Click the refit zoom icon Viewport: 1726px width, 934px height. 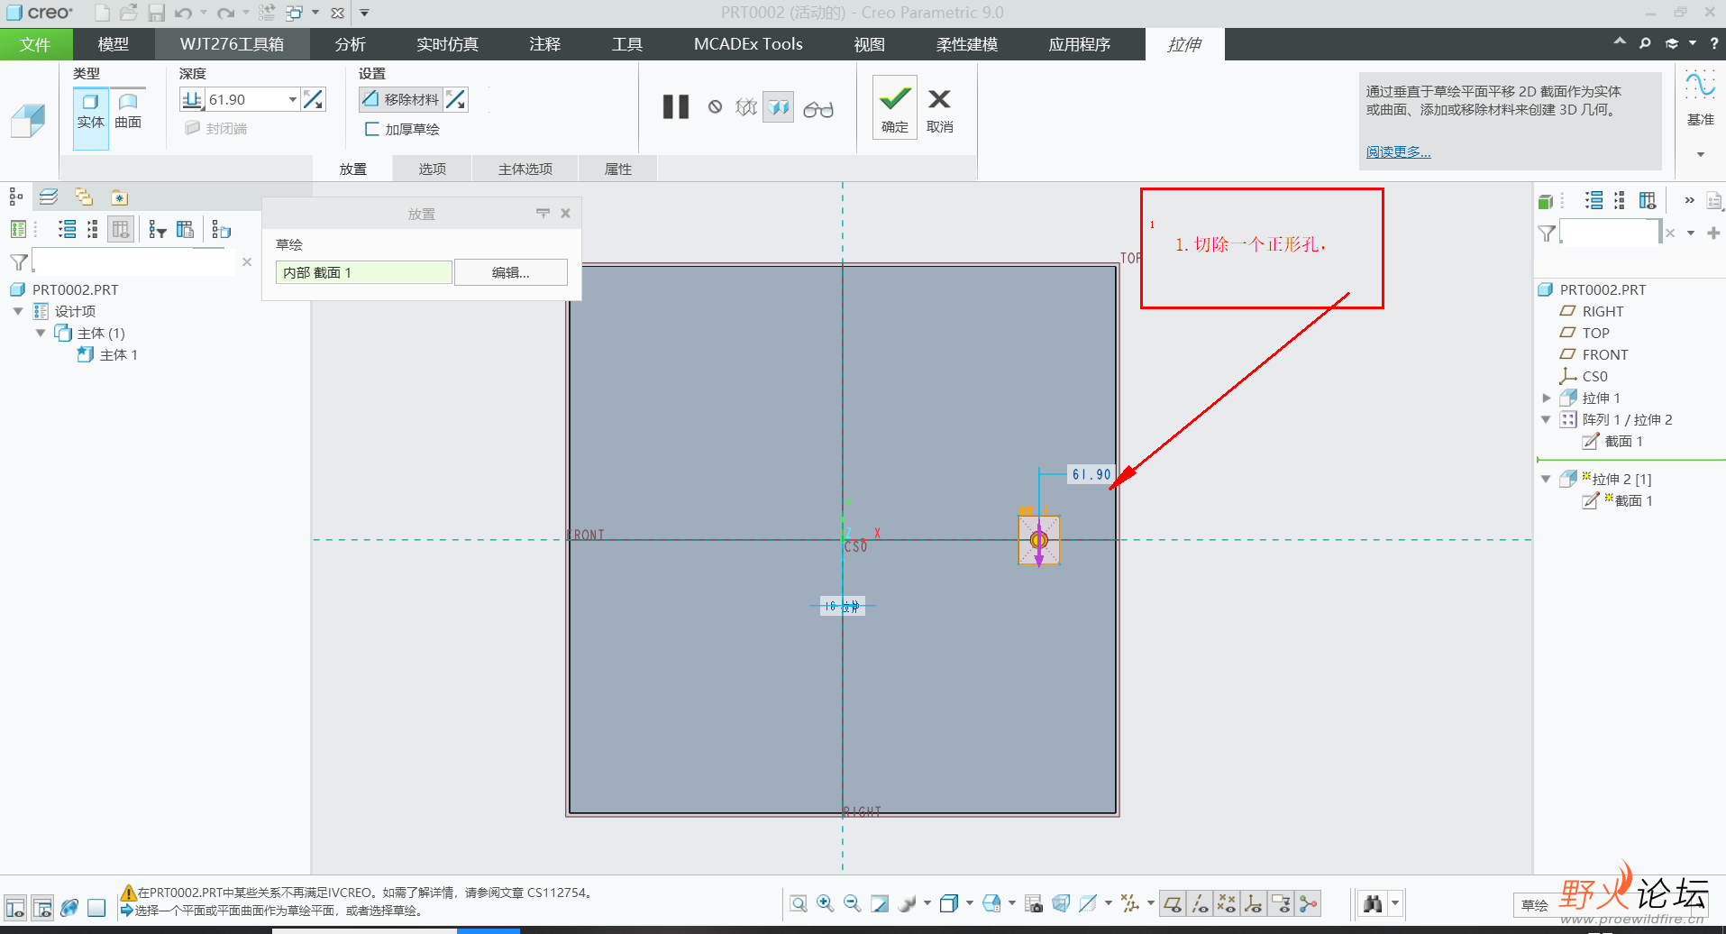tap(799, 903)
